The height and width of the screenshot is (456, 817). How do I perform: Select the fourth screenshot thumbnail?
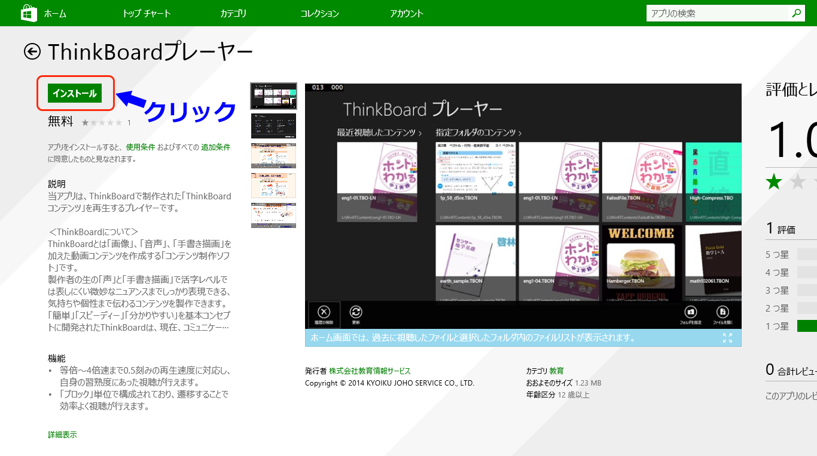point(273,186)
